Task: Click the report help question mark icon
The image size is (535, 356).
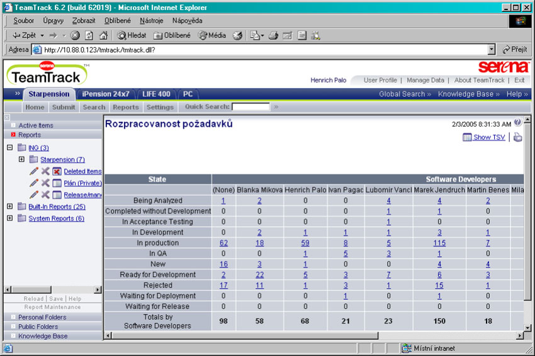Action: tap(517, 122)
